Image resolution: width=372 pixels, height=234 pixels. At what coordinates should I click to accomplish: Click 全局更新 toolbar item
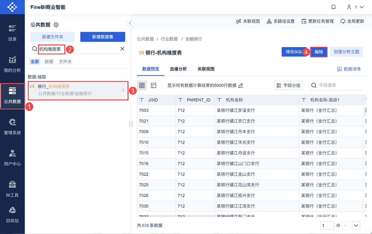[352, 21]
